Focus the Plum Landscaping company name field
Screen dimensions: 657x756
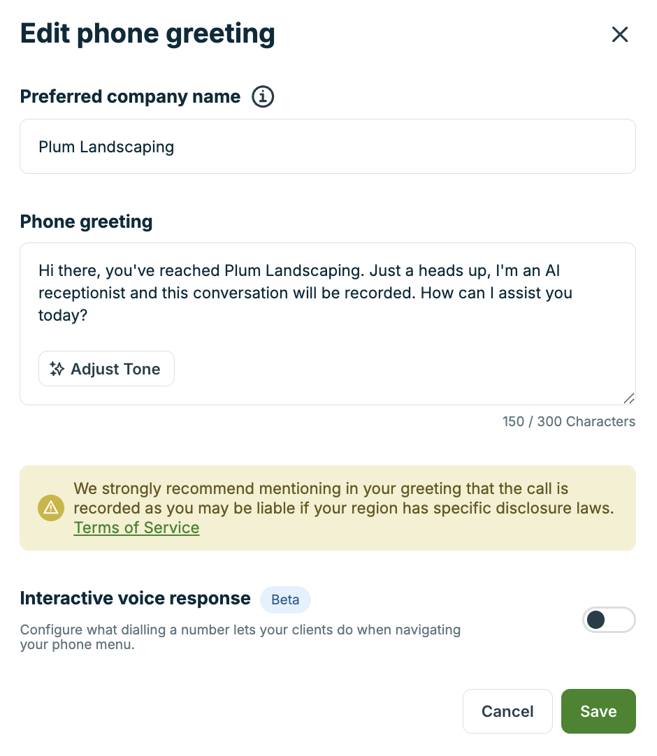[x=327, y=147]
